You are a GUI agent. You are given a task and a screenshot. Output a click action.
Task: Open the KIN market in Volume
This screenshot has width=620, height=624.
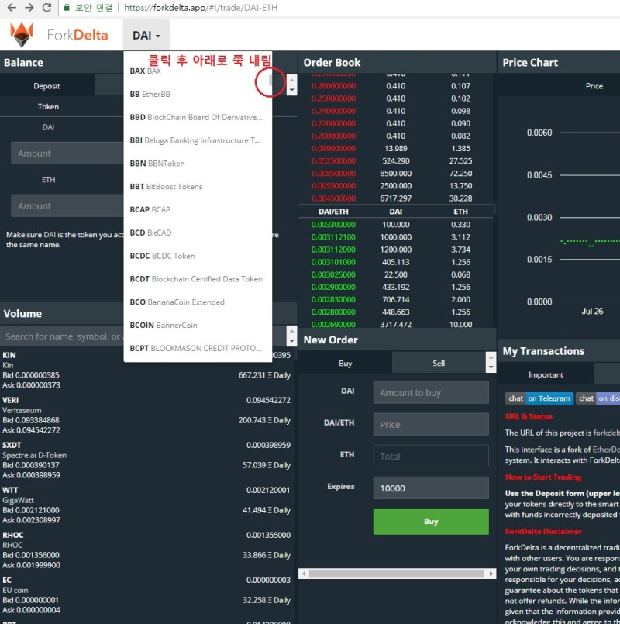click(x=146, y=370)
